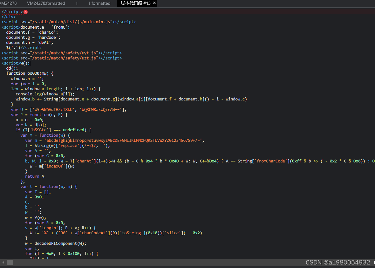Viewport: 375px width, 268px height.
Task: Click the for (l = 0x0; l < 0x100 loop line
Action: click(62, 254)
